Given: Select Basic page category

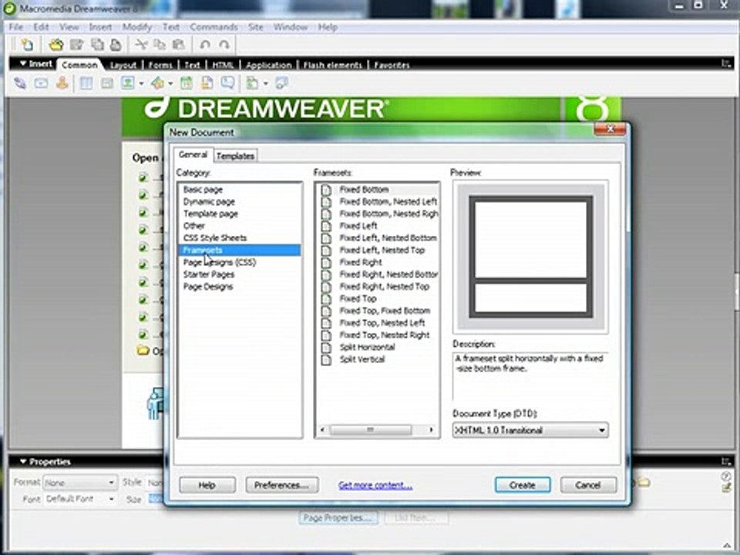Looking at the screenshot, I should click(203, 190).
